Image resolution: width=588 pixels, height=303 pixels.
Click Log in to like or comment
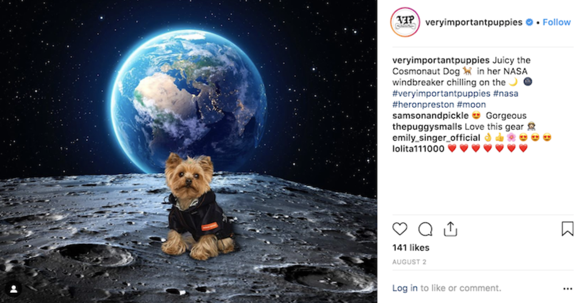tap(405, 288)
